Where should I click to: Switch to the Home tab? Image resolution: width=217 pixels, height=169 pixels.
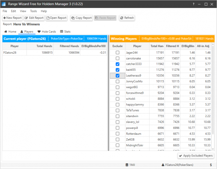[x=10, y=32]
